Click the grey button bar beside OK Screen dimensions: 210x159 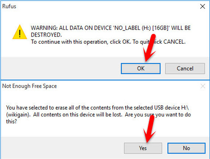click(61, 69)
